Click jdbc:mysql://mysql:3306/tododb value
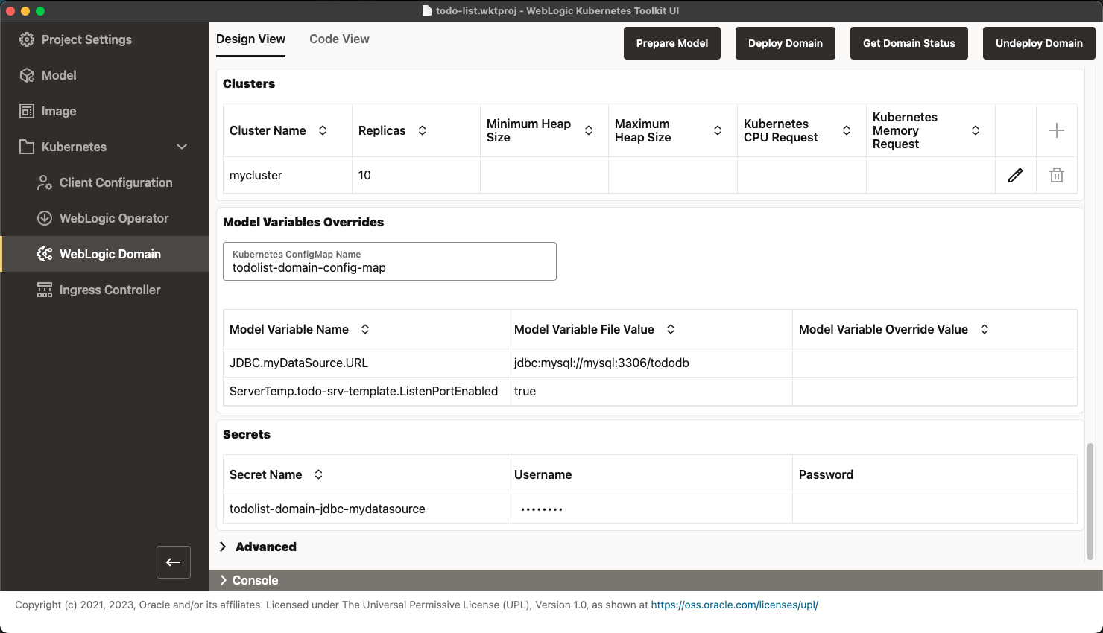The image size is (1103, 633). click(x=601, y=363)
